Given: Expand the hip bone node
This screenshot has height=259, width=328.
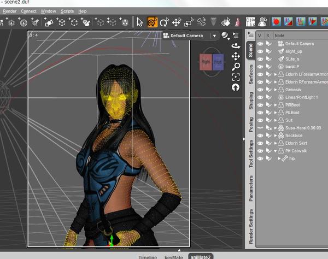Looking at the screenshot, I should (x=279, y=158).
